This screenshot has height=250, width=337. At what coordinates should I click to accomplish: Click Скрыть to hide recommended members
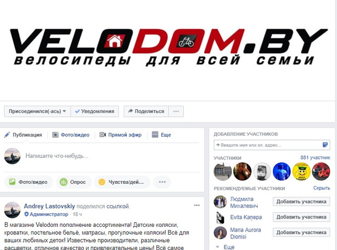(x=322, y=188)
